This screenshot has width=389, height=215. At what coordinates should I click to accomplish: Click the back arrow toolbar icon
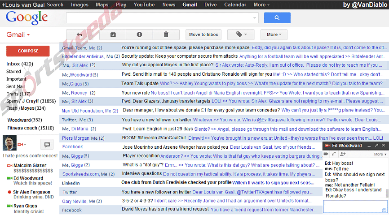tap(80, 34)
